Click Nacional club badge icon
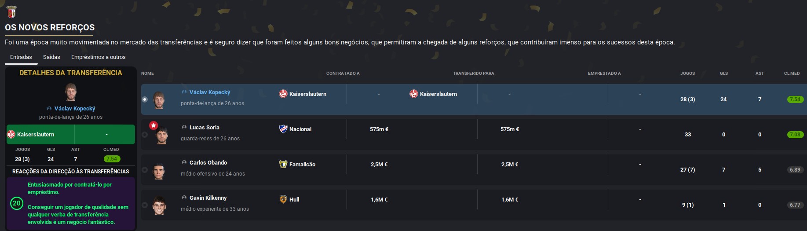807x231 pixels. click(283, 129)
